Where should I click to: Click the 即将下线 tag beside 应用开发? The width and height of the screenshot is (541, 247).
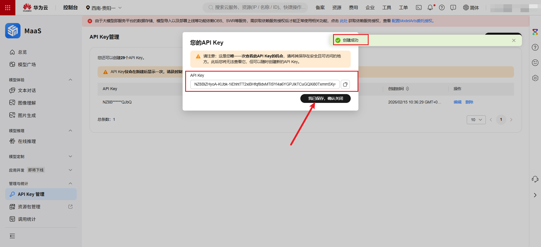[x=36, y=170]
